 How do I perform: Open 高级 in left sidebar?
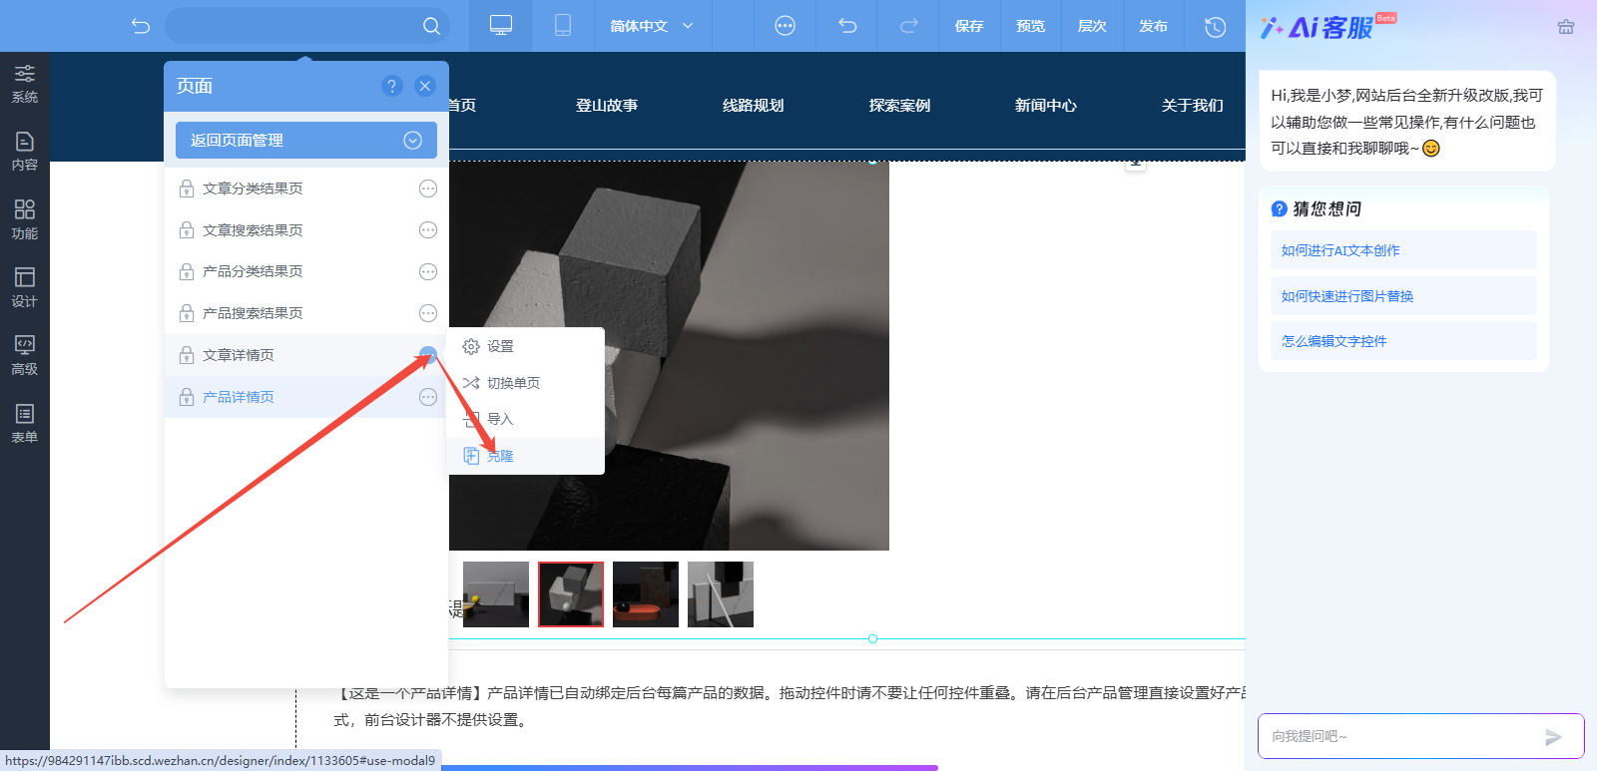25,355
